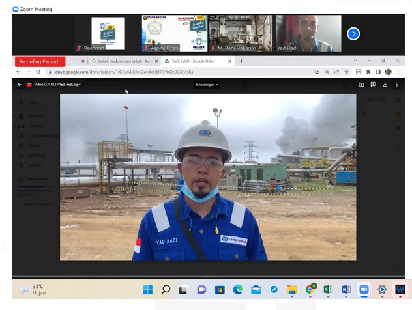Viewport: 412px width, 310px height.
Task: Open Google Chrome on taskbar
Action: click(310, 289)
